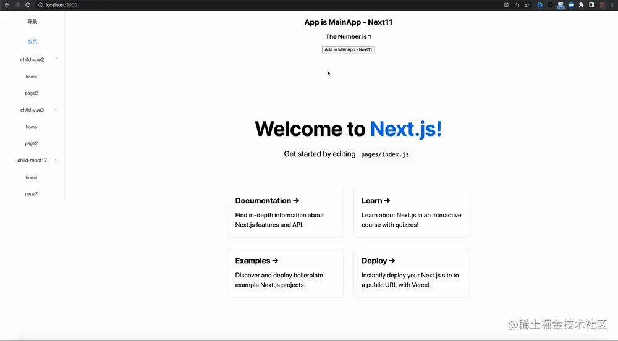Click the text The Number is 1
618x341 pixels.
349,36
